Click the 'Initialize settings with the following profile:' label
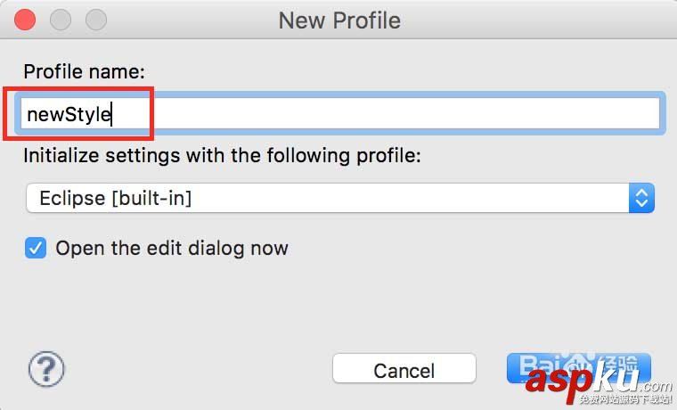Image resolution: width=677 pixels, height=410 pixels. pyautogui.click(x=221, y=155)
